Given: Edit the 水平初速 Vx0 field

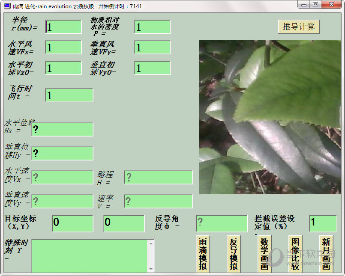Looking at the screenshot, I should click(x=63, y=68).
